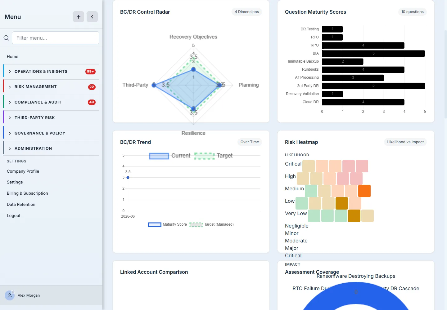Expand the Governance & Policy chevron
This screenshot has height=310, width=447.
coord(10,133)
